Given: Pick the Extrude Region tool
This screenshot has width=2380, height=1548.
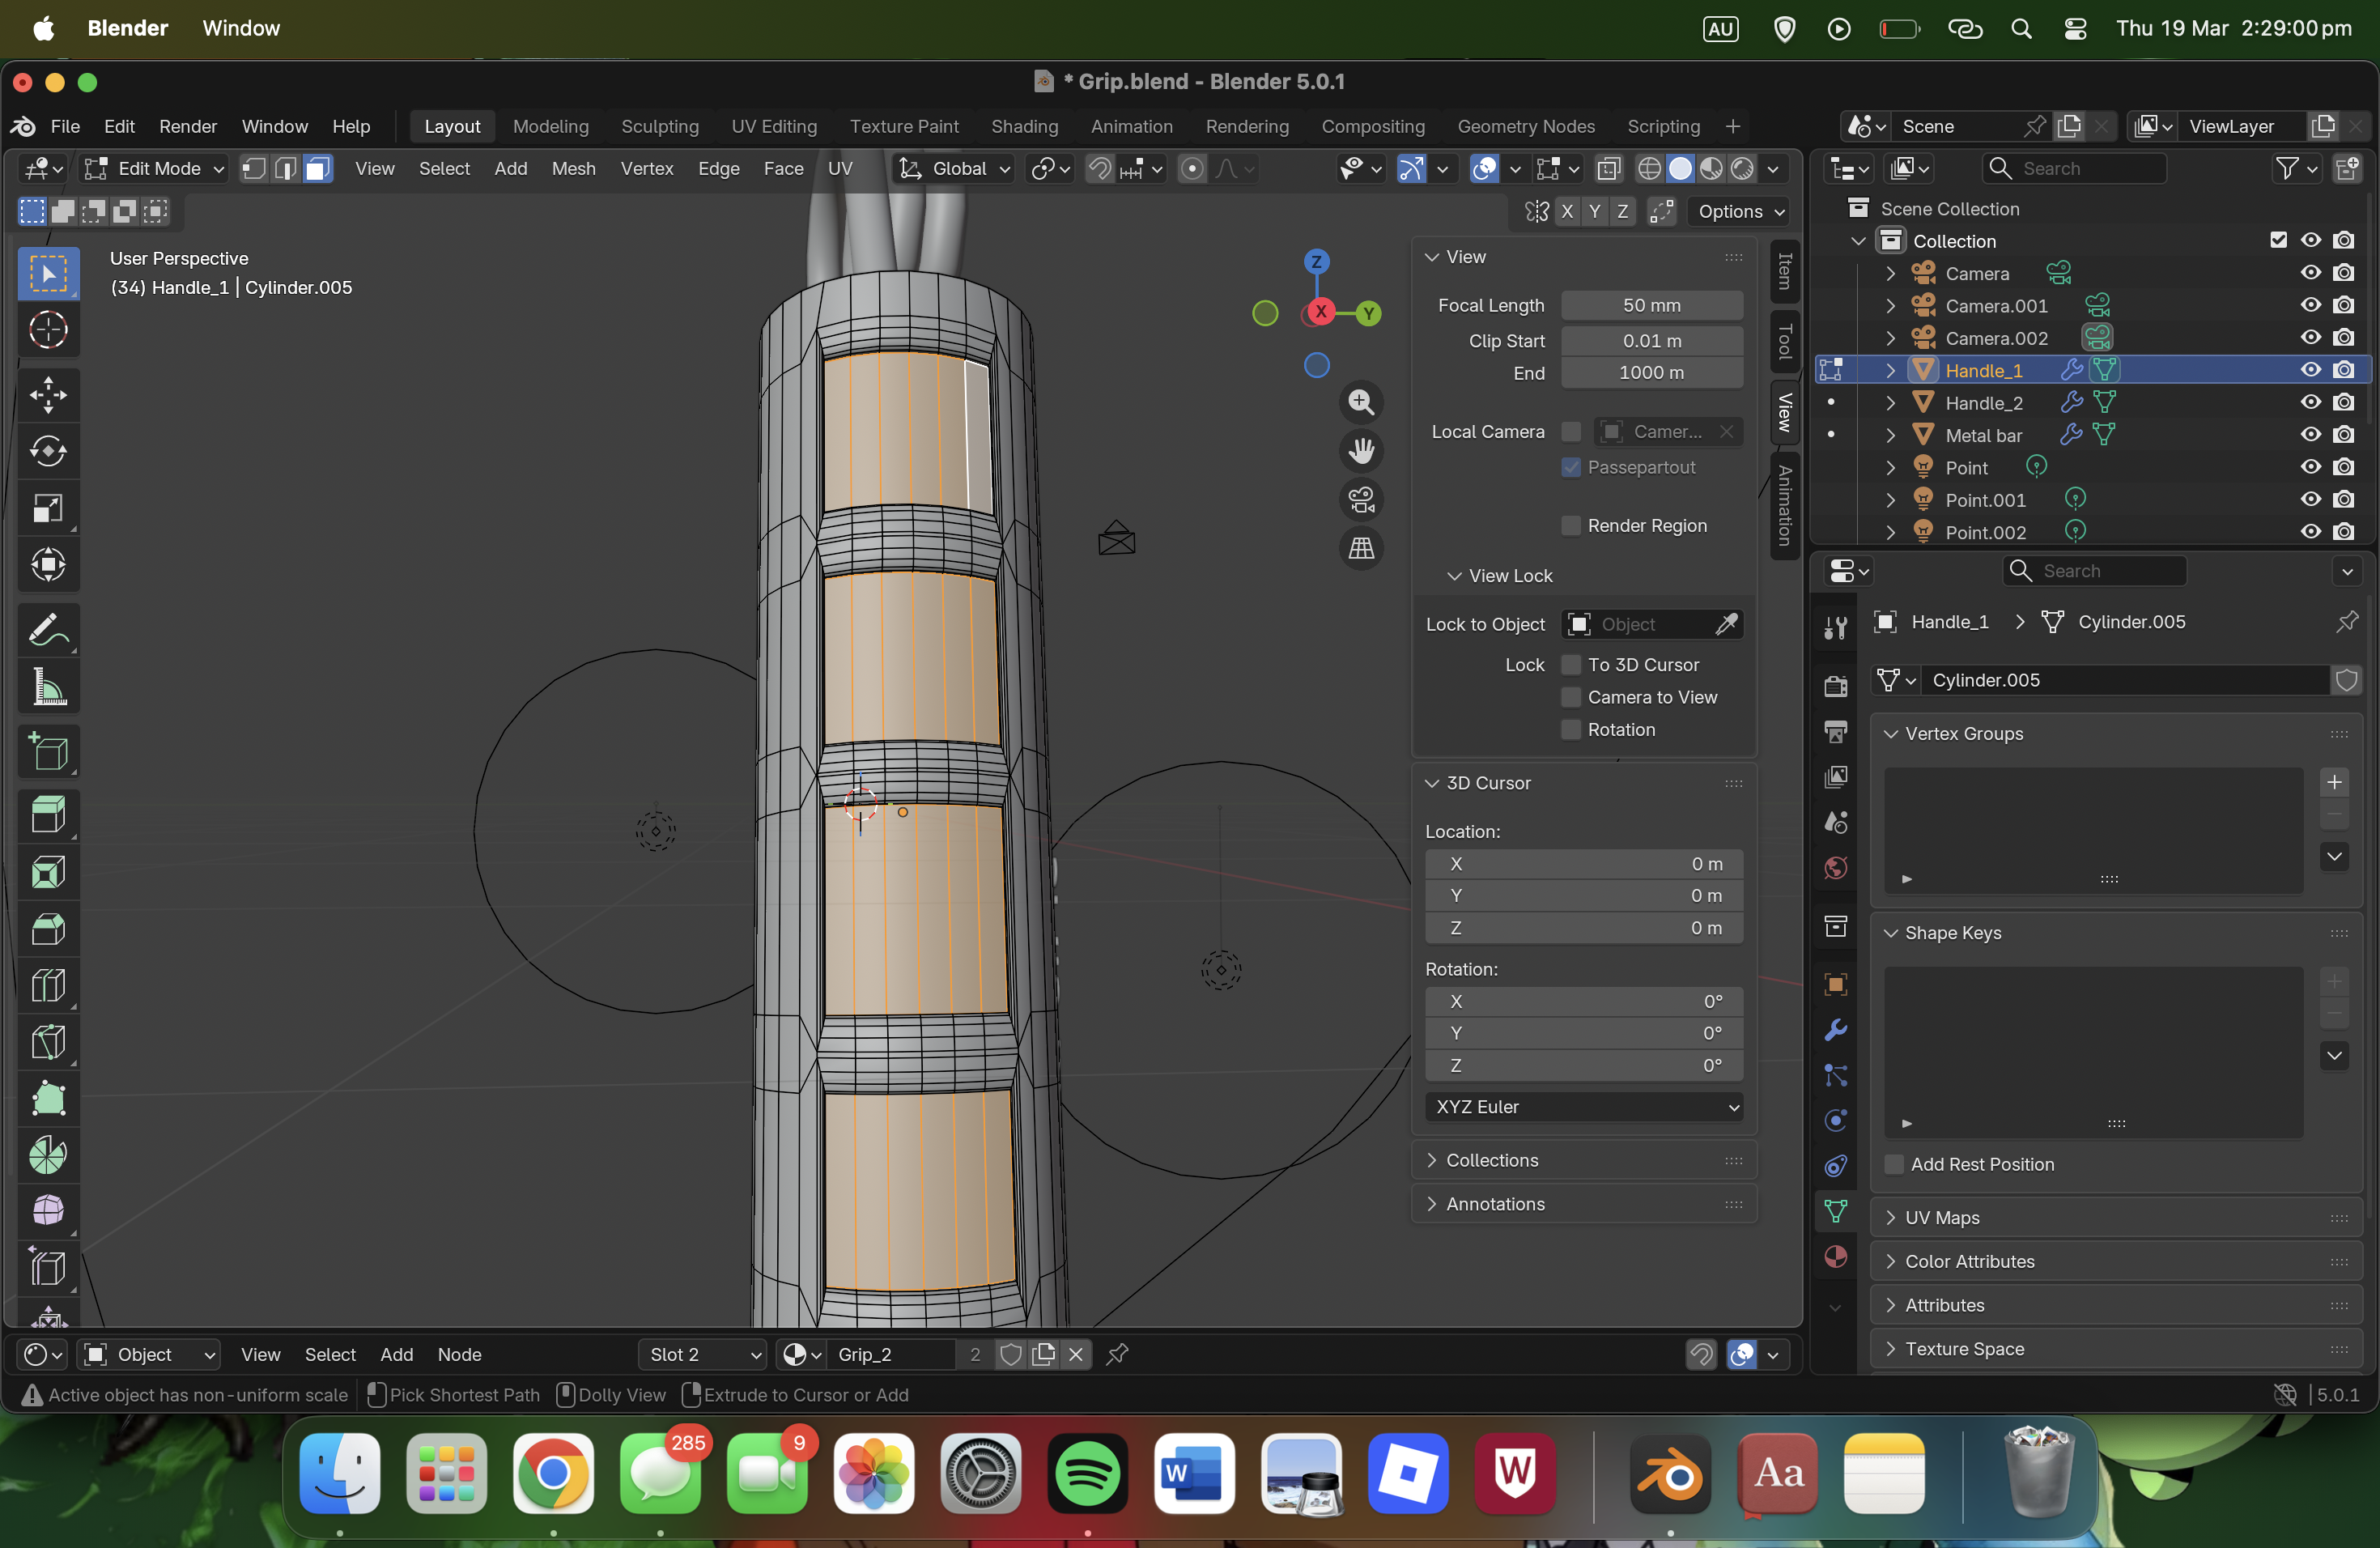Looking at the screenshot, I should point(48,814).
